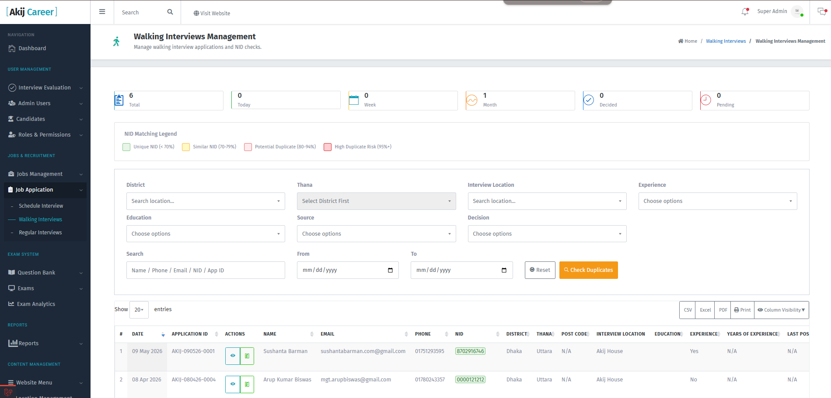This screenshot has height=398, width=831.
Task: Click the Month stat icon
Action: (471, 100)
